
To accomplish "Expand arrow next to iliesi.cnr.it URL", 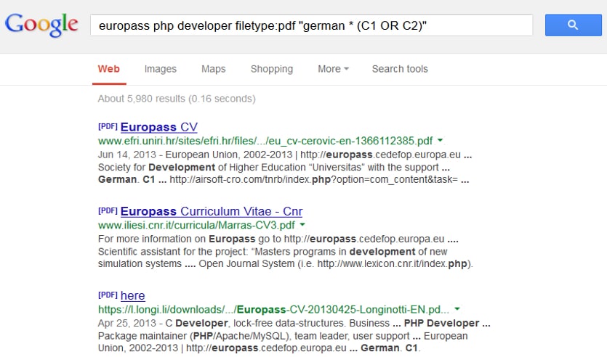I will (x=302, y=224).
